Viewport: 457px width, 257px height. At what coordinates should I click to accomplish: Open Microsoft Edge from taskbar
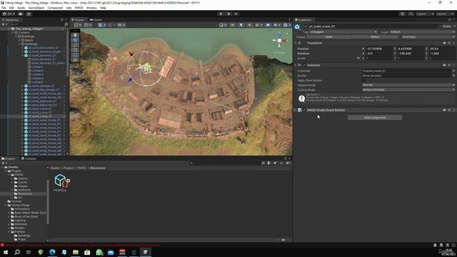tap(52, 252)
